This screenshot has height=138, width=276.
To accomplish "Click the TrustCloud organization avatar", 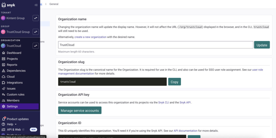I will [3, 46].
